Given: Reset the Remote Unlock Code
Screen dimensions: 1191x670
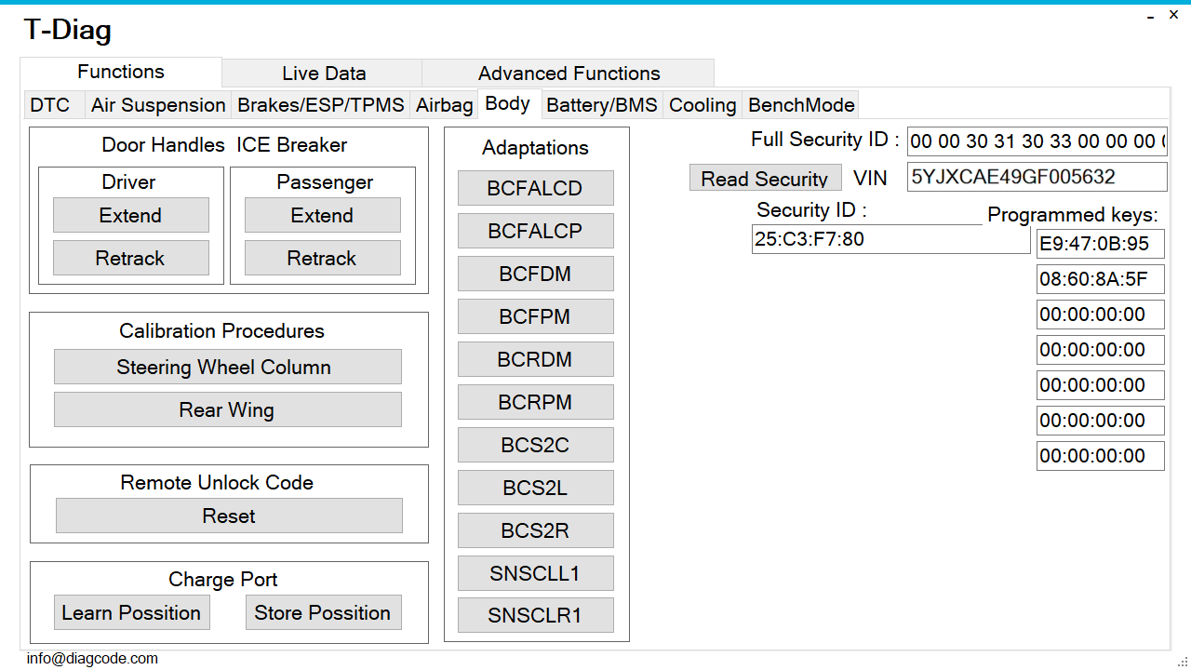Looking at the screenshot, I should pos(229,516).
